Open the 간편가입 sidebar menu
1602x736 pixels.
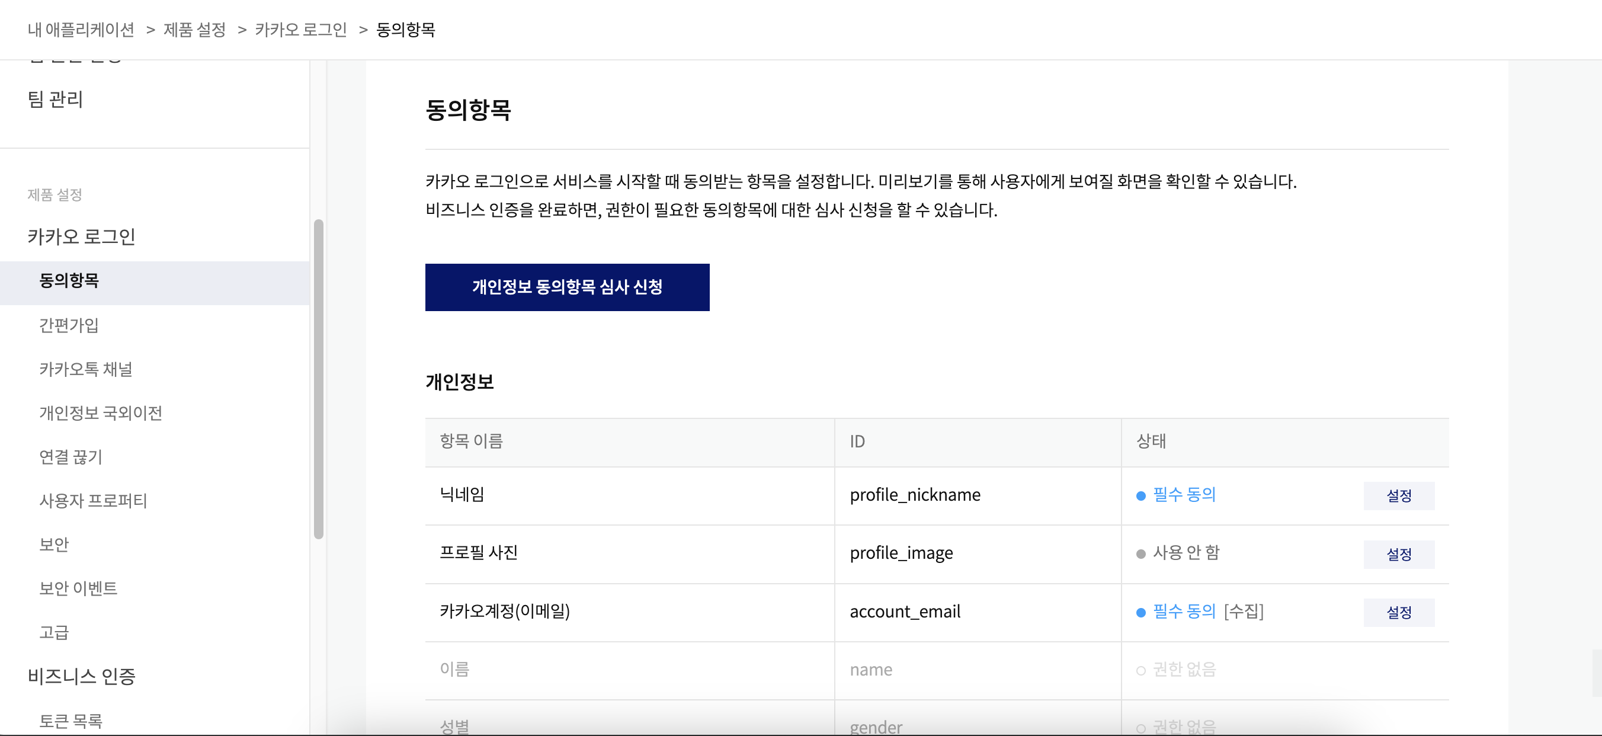point(69,325)
